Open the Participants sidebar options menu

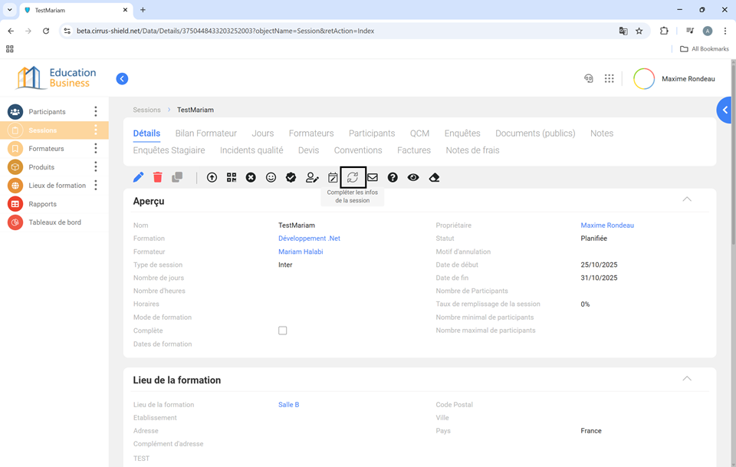point(96,112)
